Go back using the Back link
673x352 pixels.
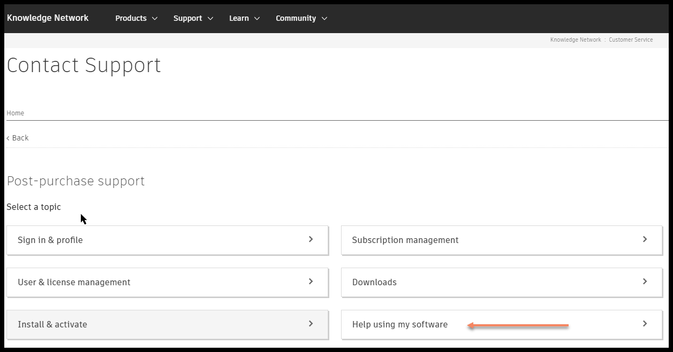18,137
